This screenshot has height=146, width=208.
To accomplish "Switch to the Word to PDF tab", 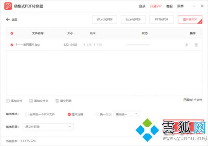I will [x=105, y=20].
